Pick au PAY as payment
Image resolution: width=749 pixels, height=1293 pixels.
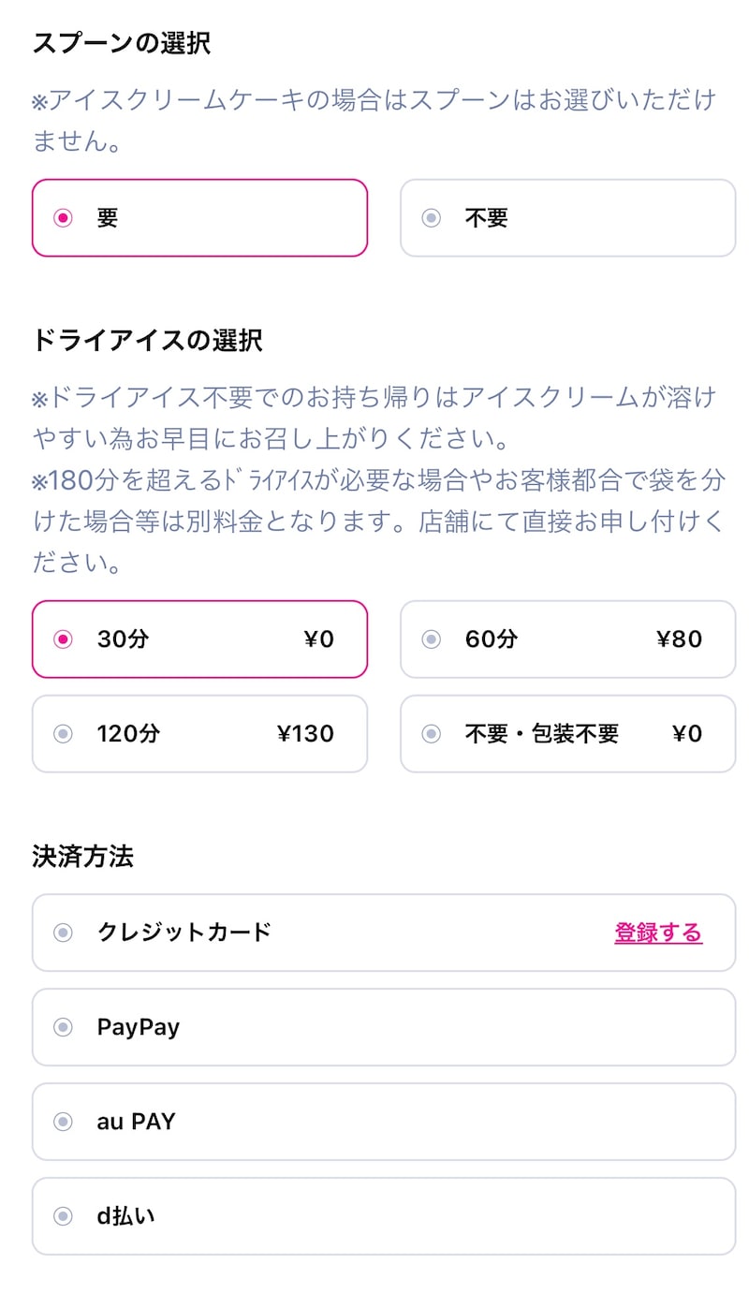384,1122
